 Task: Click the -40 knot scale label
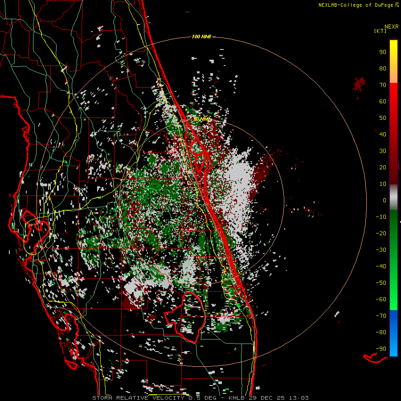[381, 266]
